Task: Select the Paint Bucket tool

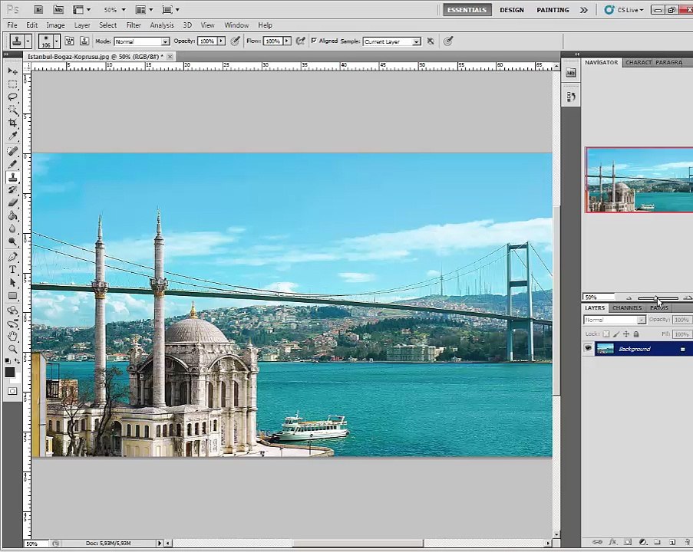Action: tap(12, 216)
